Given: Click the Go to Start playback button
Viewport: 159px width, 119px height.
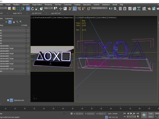Looking at the screenshot, I should (125, 113).
